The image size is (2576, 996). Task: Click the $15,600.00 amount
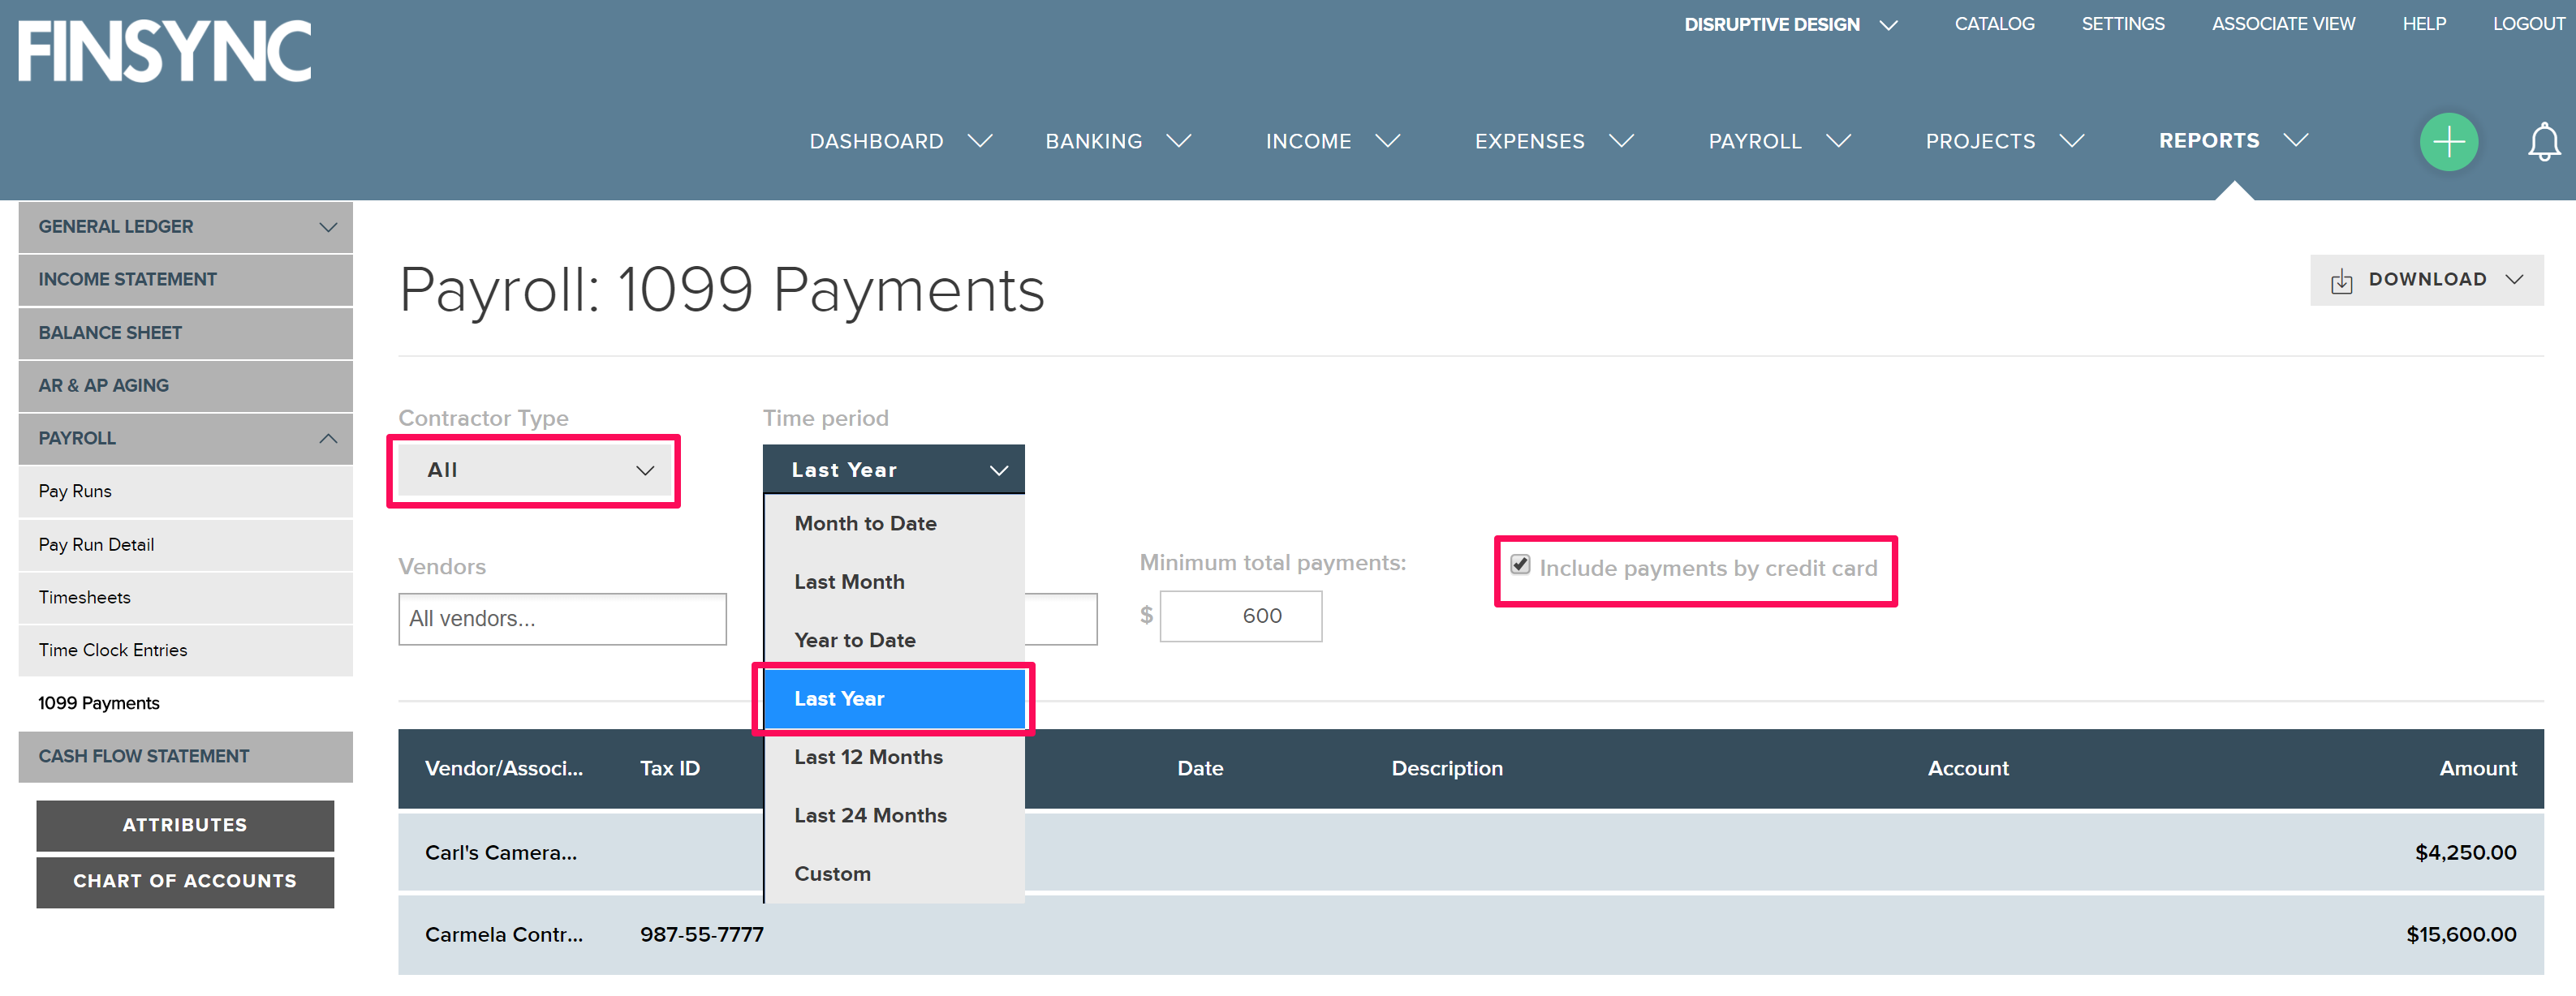[2461, 935]
